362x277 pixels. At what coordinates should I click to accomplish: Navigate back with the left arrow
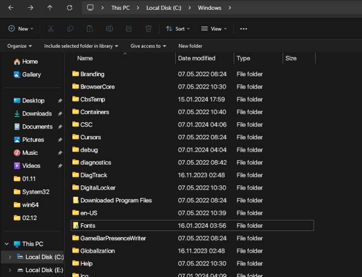click(11, 8)
